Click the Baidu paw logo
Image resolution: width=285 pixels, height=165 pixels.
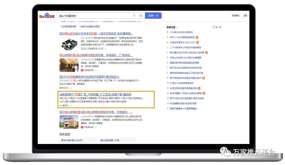(x=47, y=16)
